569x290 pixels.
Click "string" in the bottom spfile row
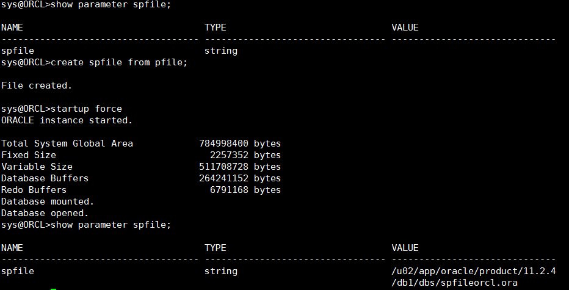click(x=220, y=271)
